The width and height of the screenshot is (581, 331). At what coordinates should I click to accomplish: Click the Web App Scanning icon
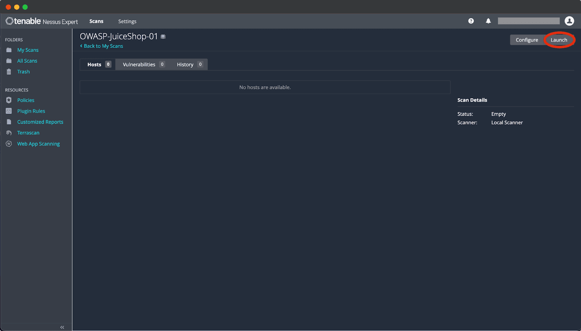click(x=9, y=144)
